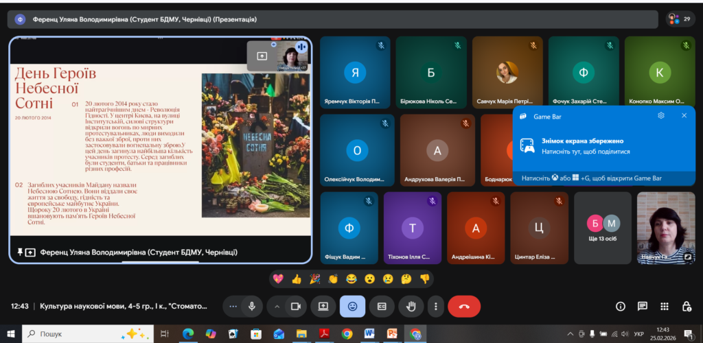Open host controls lock icon
Screen dimensions: 703x343
(686, 306)
